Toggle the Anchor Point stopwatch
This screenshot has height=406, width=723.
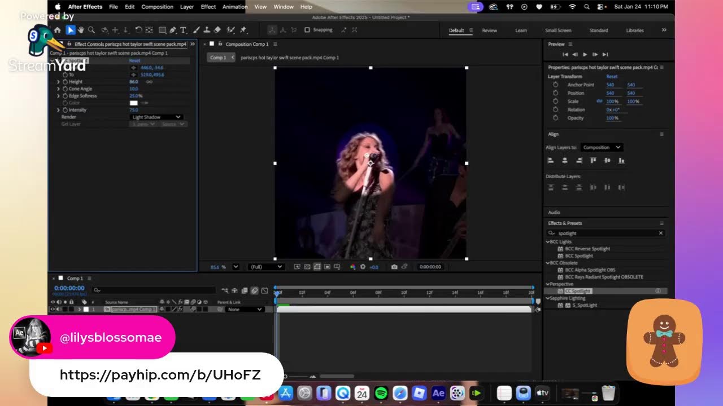pyautogui.click(x=556, y=85)
